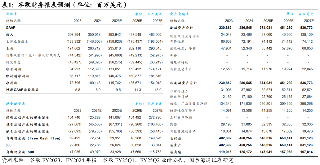
Task: Click the 现金及现金等价物 row label
Action: click(185, 36)
